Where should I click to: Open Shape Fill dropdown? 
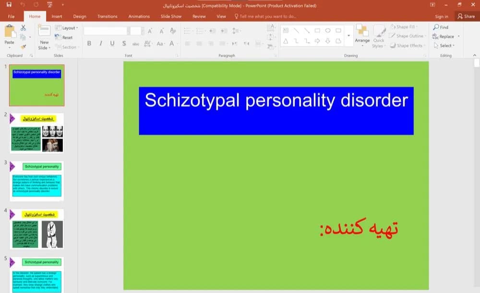coord(404,27)
